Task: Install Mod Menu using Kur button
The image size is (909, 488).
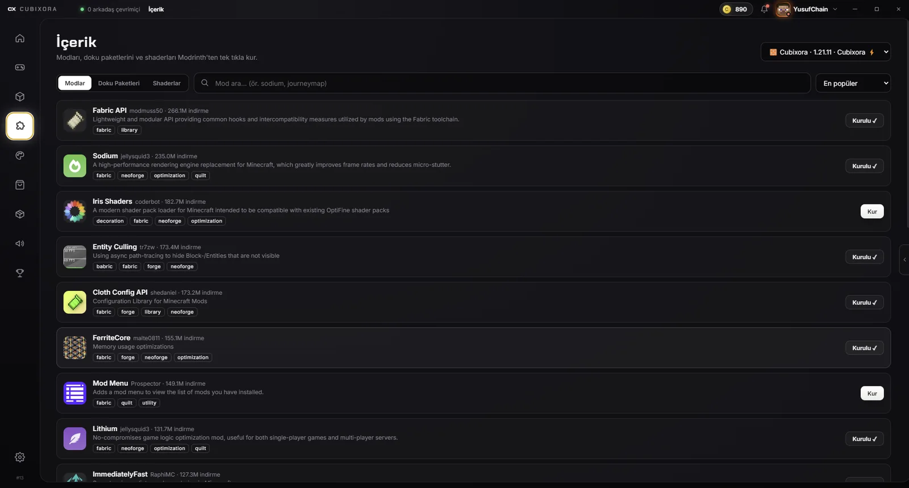Action: tap(872, 393)
